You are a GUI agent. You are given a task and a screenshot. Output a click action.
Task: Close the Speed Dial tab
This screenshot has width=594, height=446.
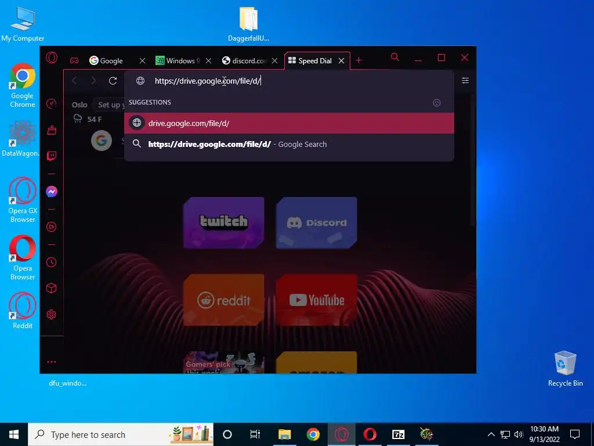pyautogui.click(x=341, y=60)
